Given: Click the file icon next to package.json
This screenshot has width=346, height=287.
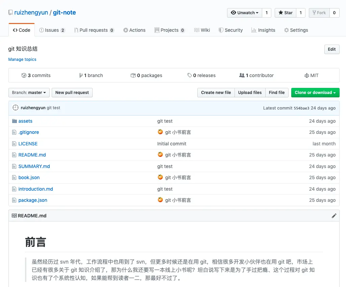Looking at the screenshot, I should pyautogui.click(x=14, y=200).
